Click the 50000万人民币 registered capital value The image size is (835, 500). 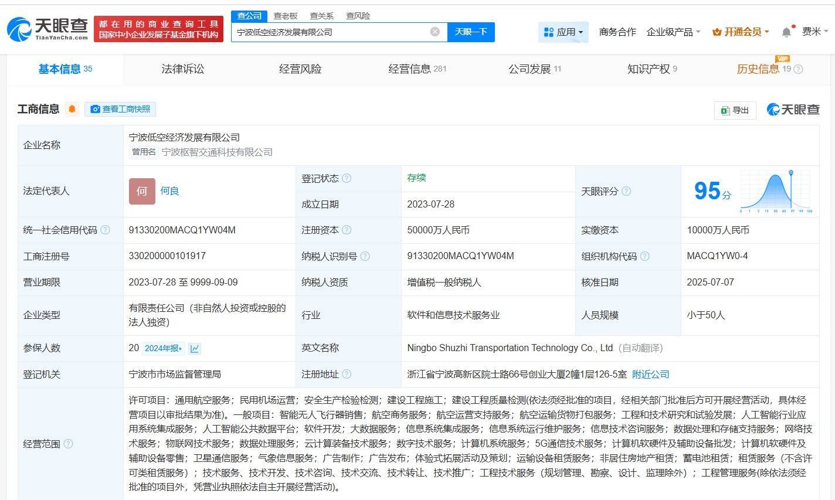[438, 230]
